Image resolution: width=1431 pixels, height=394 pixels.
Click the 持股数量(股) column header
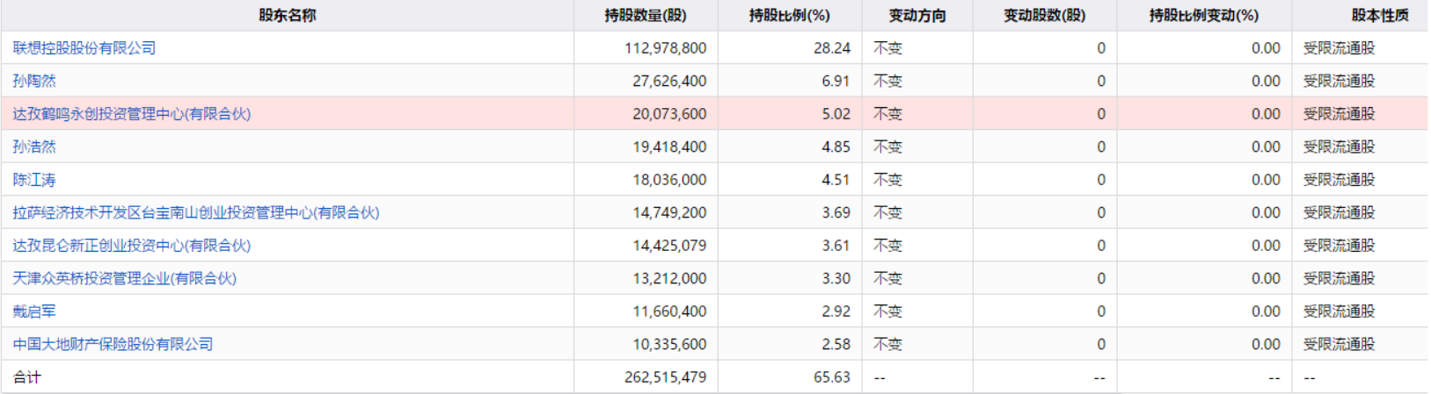tap(646, 15)
